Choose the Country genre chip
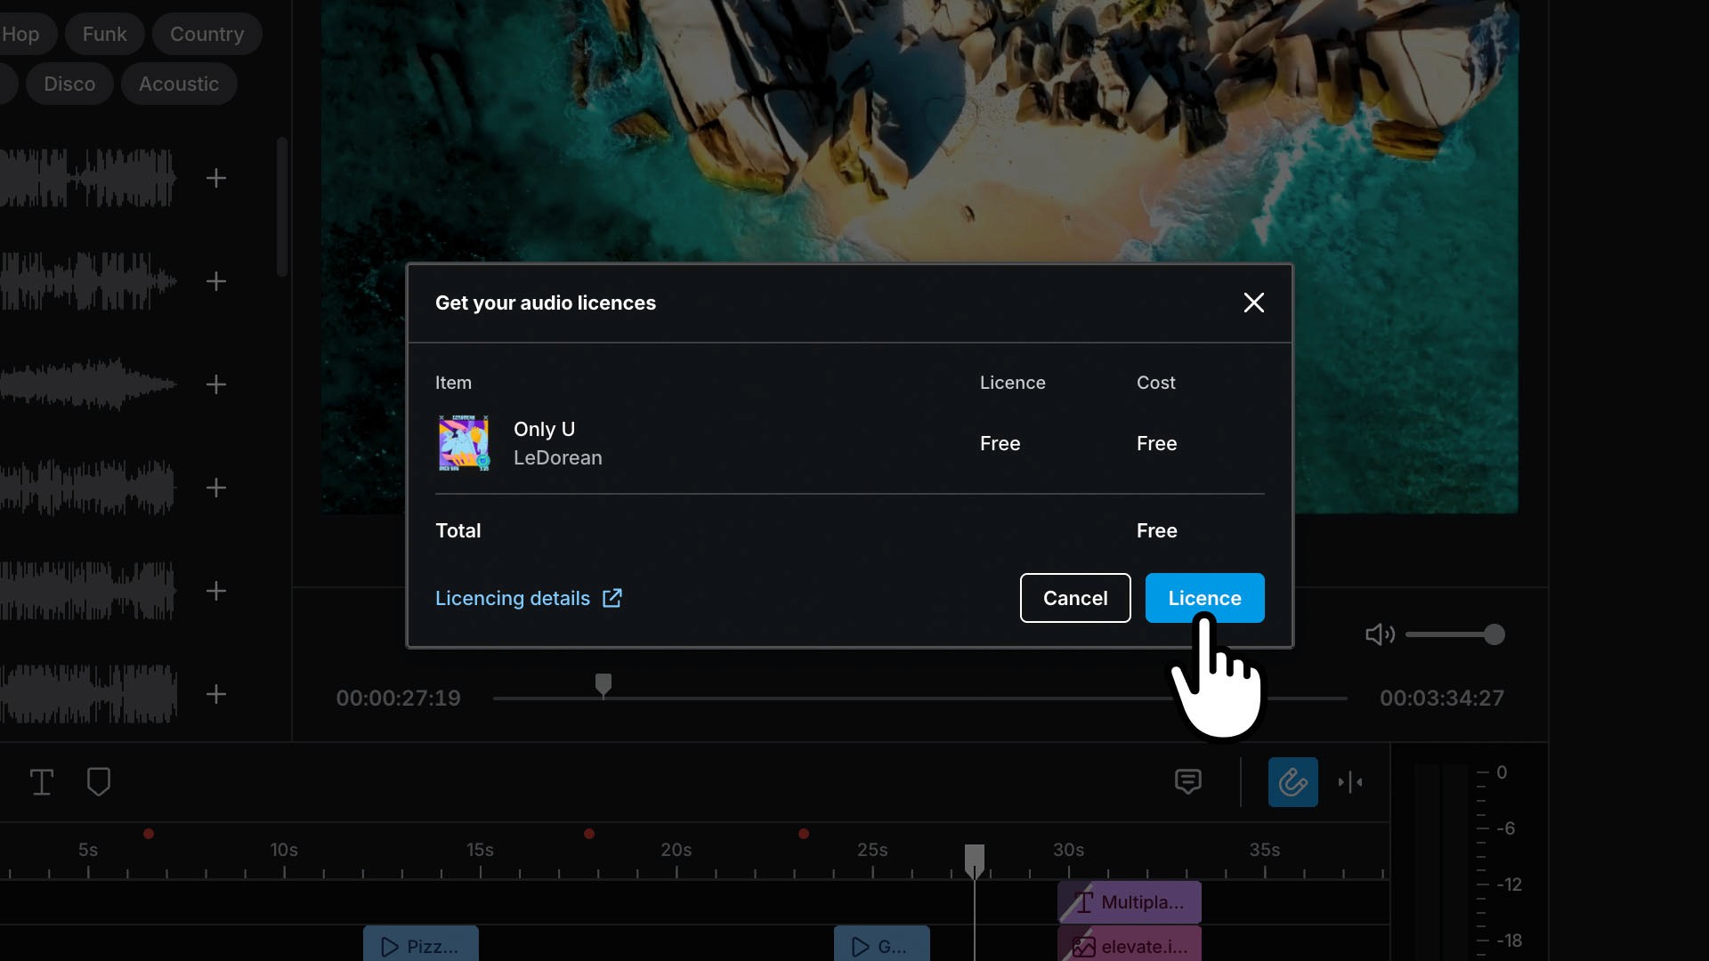 (x=207, y=34)
